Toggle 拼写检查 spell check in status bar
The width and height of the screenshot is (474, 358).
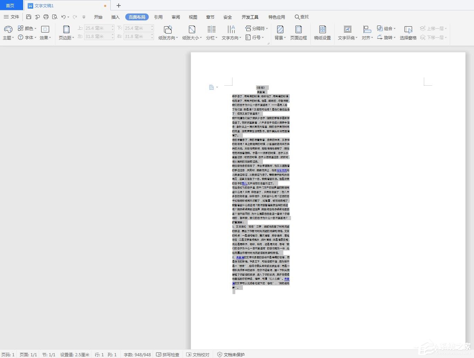(168, 355)
